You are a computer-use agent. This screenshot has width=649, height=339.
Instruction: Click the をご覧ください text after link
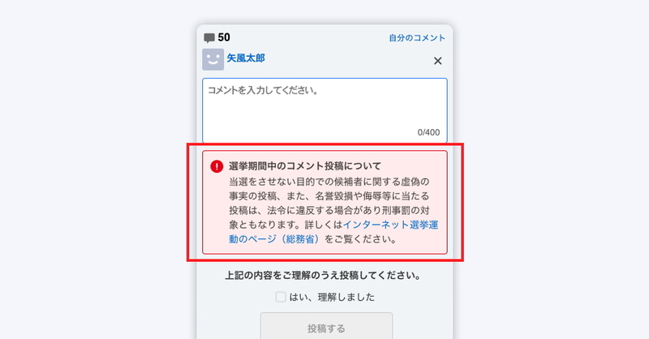(x=360, y=239)
